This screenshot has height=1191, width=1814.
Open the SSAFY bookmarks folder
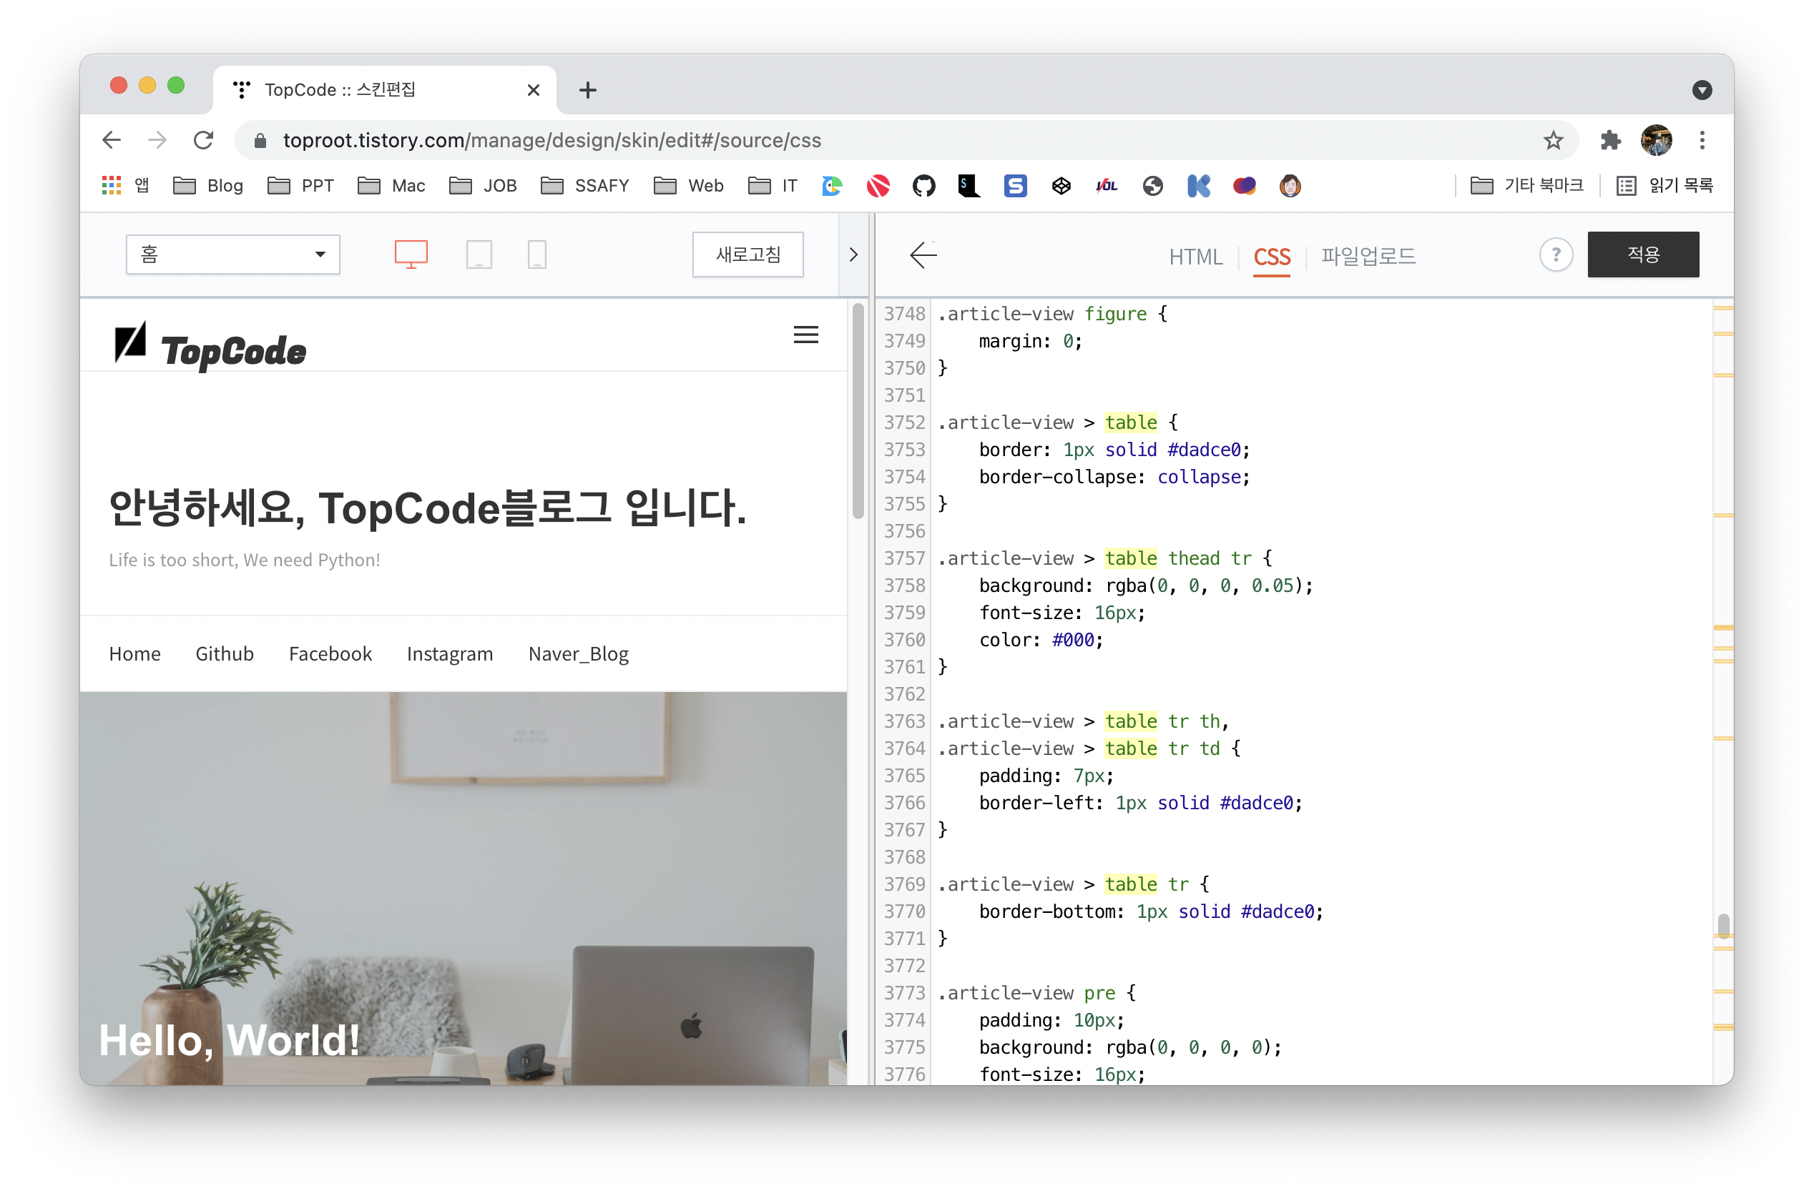585,186
